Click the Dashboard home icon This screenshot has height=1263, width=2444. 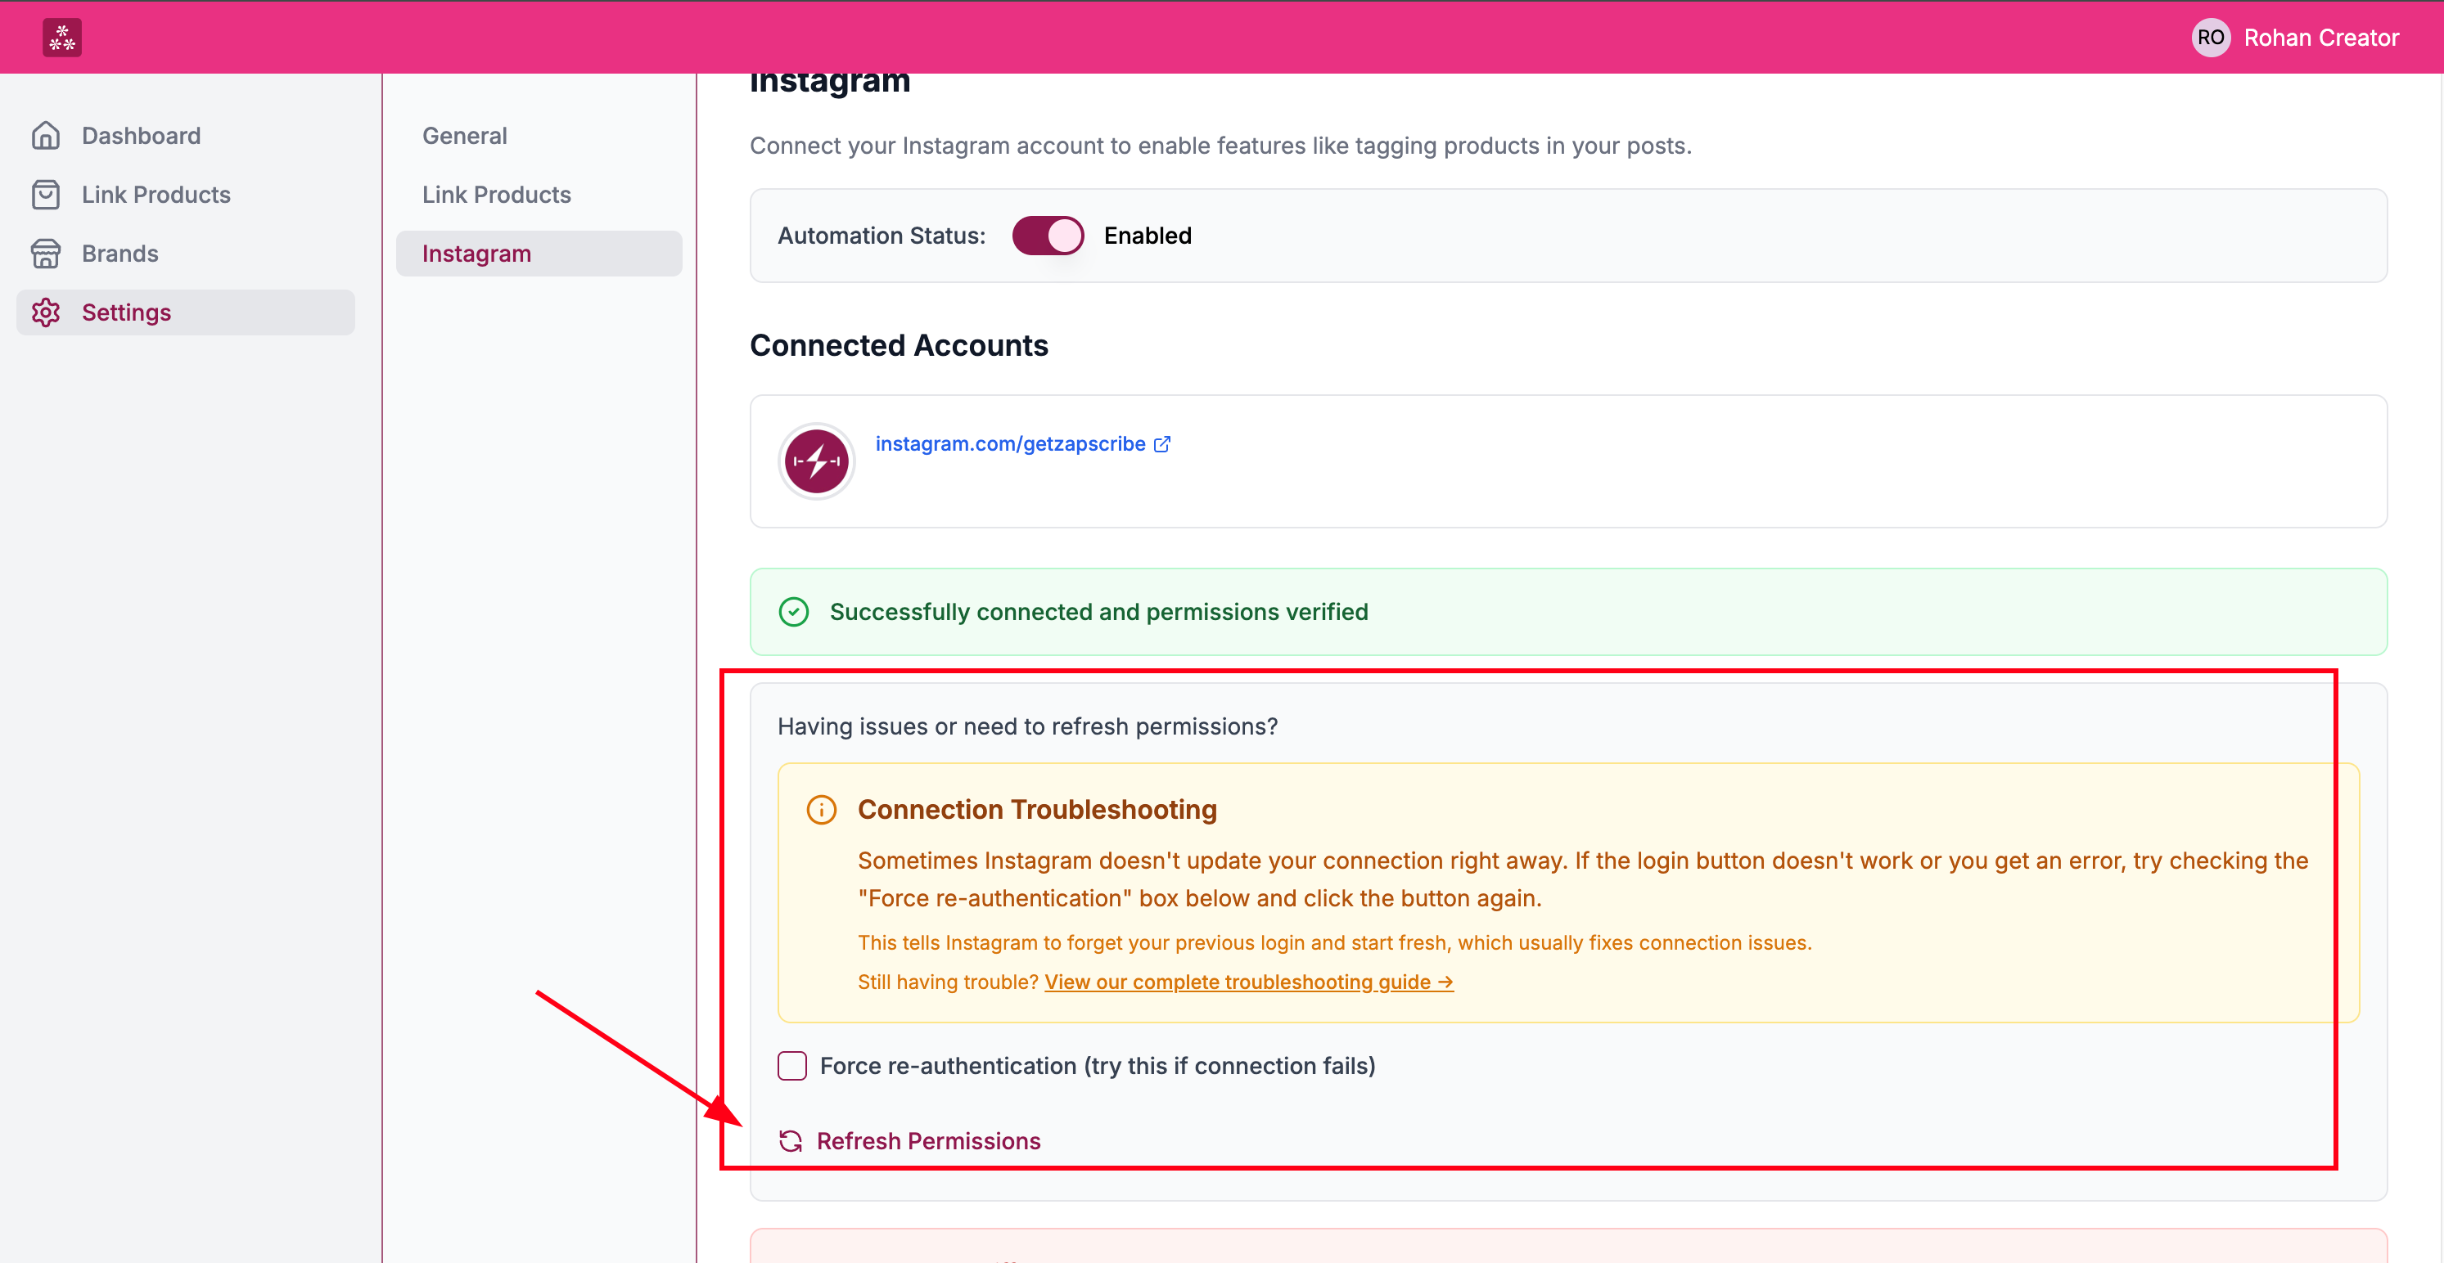coord(46,136)
